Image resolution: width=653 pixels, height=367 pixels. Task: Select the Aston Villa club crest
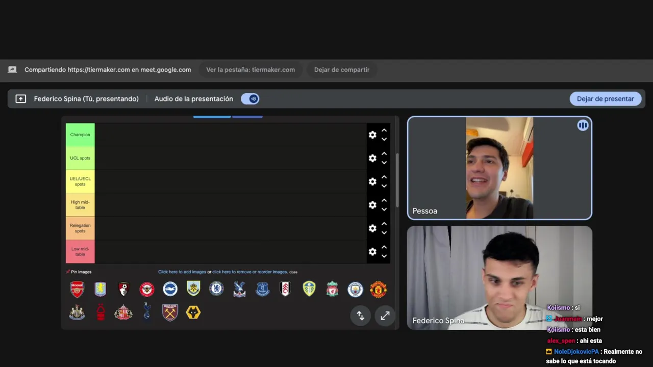(x=101, y=290)
